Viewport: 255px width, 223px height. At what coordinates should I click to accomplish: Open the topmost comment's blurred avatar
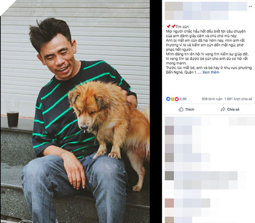tap(169, 121)
